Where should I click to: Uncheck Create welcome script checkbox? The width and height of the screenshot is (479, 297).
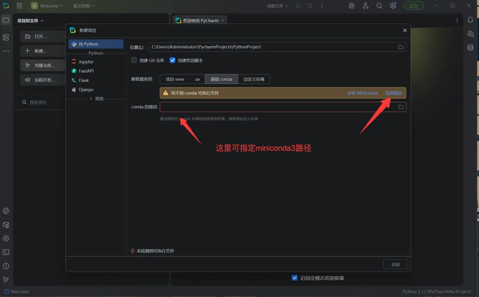pyautogui.click(x=173, y=60)
